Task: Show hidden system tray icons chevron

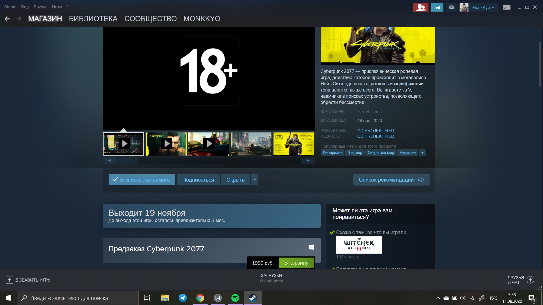Action: [438, 298]
